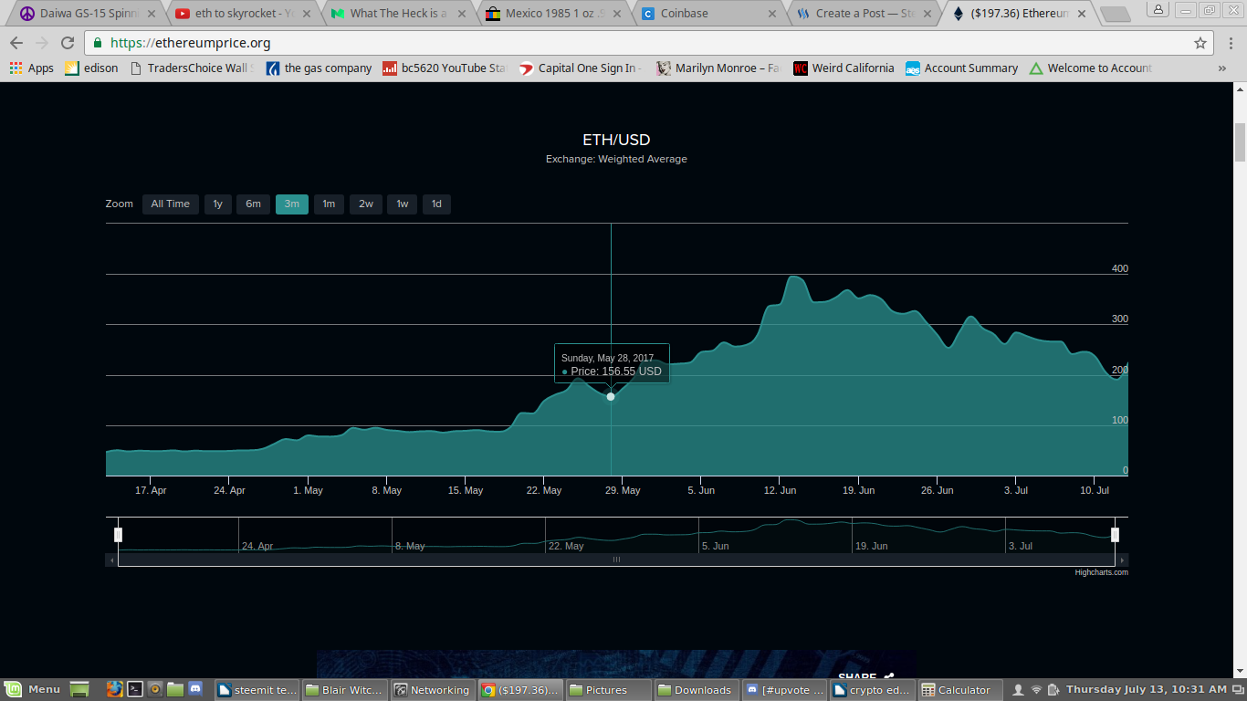Set chart zoom to 2w

tap(366, 204)
